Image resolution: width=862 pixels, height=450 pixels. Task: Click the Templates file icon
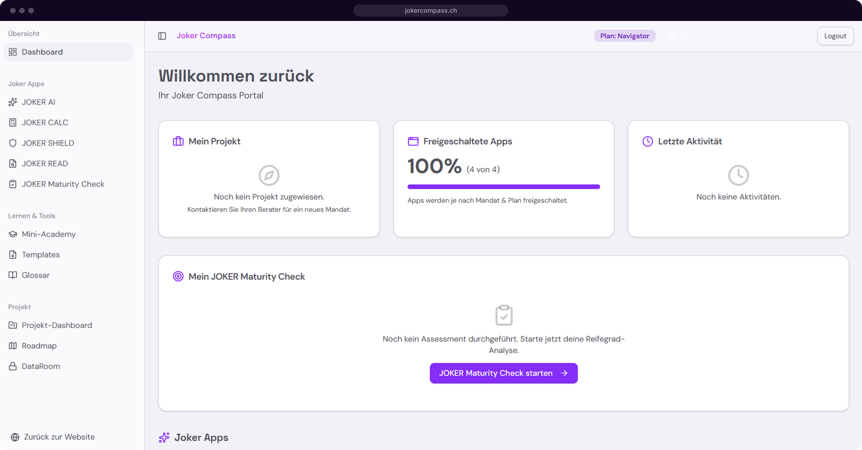(13, 254)
